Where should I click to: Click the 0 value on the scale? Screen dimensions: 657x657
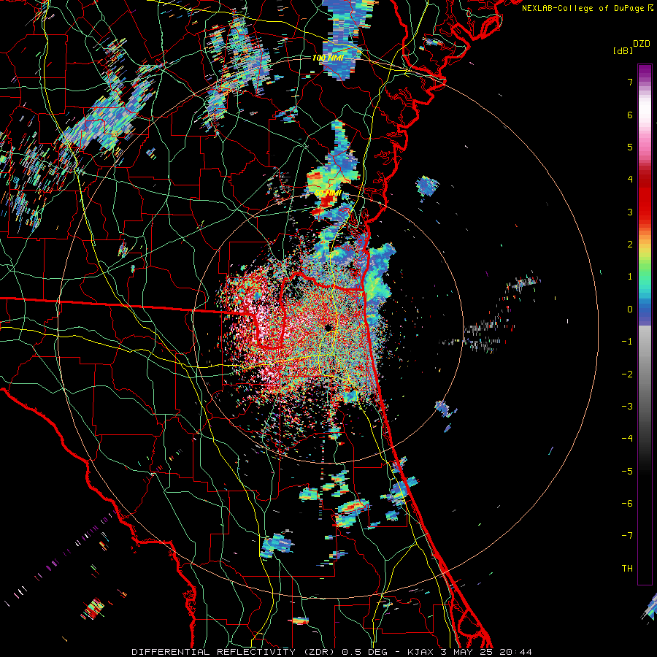point(630,310)
